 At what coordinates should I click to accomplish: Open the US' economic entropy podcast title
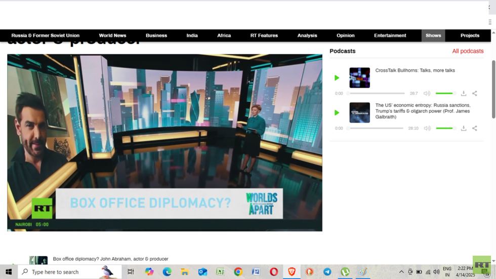point(423,111)
